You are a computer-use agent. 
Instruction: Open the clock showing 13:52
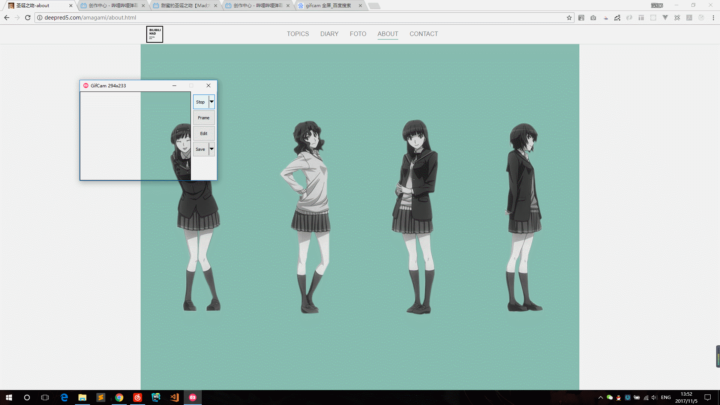(x=686, y=397)
